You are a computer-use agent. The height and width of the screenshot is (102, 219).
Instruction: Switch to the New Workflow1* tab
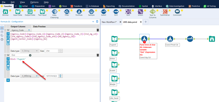109,22
